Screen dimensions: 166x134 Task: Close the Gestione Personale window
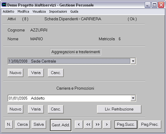161,5
